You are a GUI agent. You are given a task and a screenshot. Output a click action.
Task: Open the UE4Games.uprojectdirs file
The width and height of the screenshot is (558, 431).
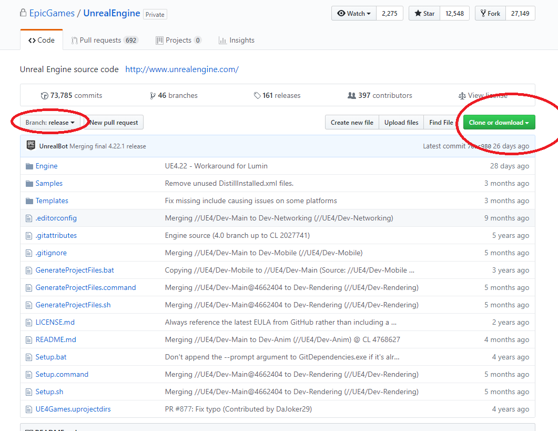tap(73, 409)
